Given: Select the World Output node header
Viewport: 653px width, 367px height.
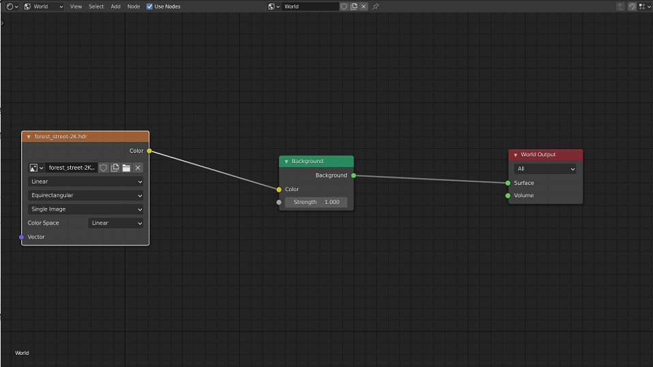Looking at the screenshot, I should click(x=545, y=155).
